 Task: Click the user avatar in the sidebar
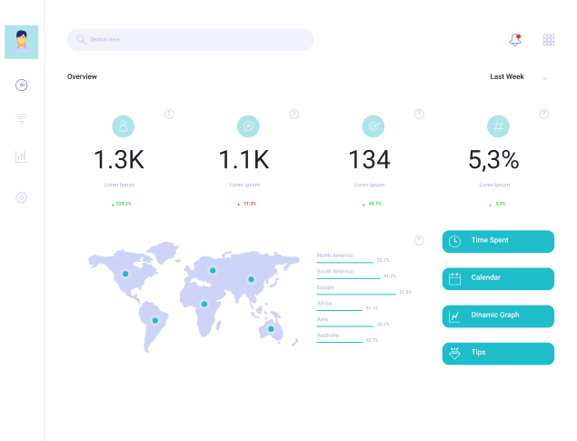pos(21,42)
